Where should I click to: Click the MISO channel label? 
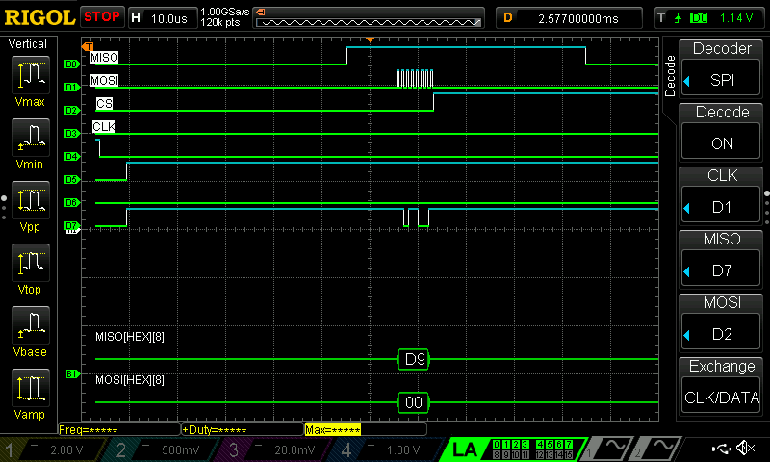tap(105, 58)
